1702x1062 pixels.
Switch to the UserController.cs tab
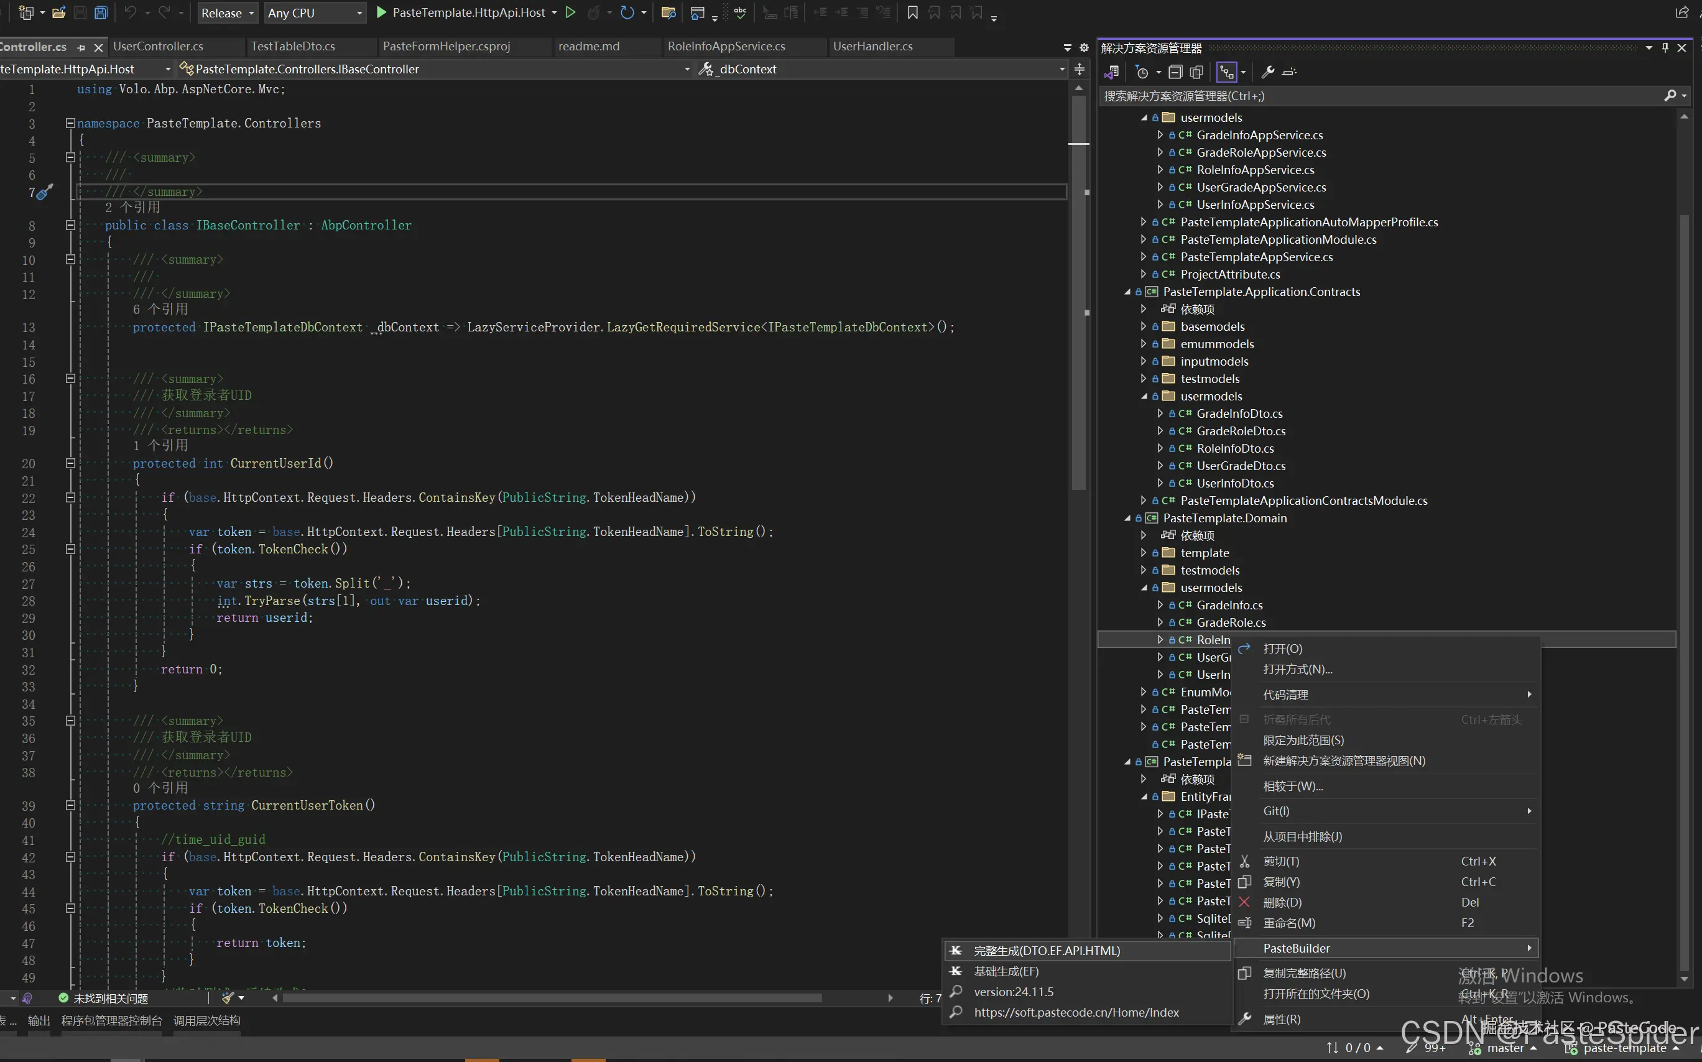158,47
